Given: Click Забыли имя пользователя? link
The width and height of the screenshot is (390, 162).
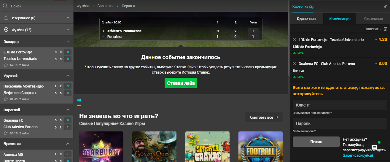Looking at the screenshot, I should pos(312,113).
